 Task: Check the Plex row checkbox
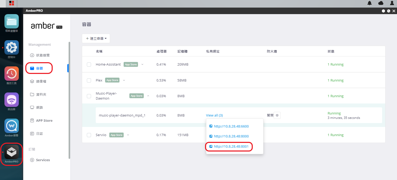point(89,80)
